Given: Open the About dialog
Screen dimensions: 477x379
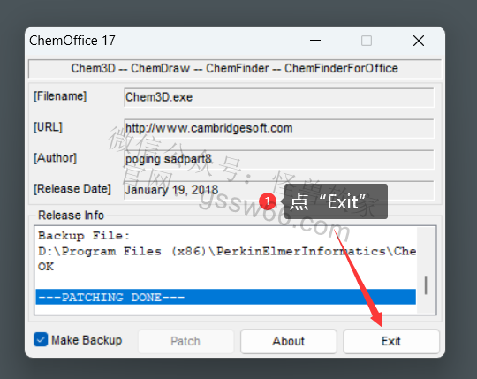Looking at the screenshot, I should (288, 341).
